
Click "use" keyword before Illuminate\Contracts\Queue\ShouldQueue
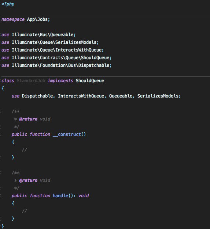click(5, 58)
